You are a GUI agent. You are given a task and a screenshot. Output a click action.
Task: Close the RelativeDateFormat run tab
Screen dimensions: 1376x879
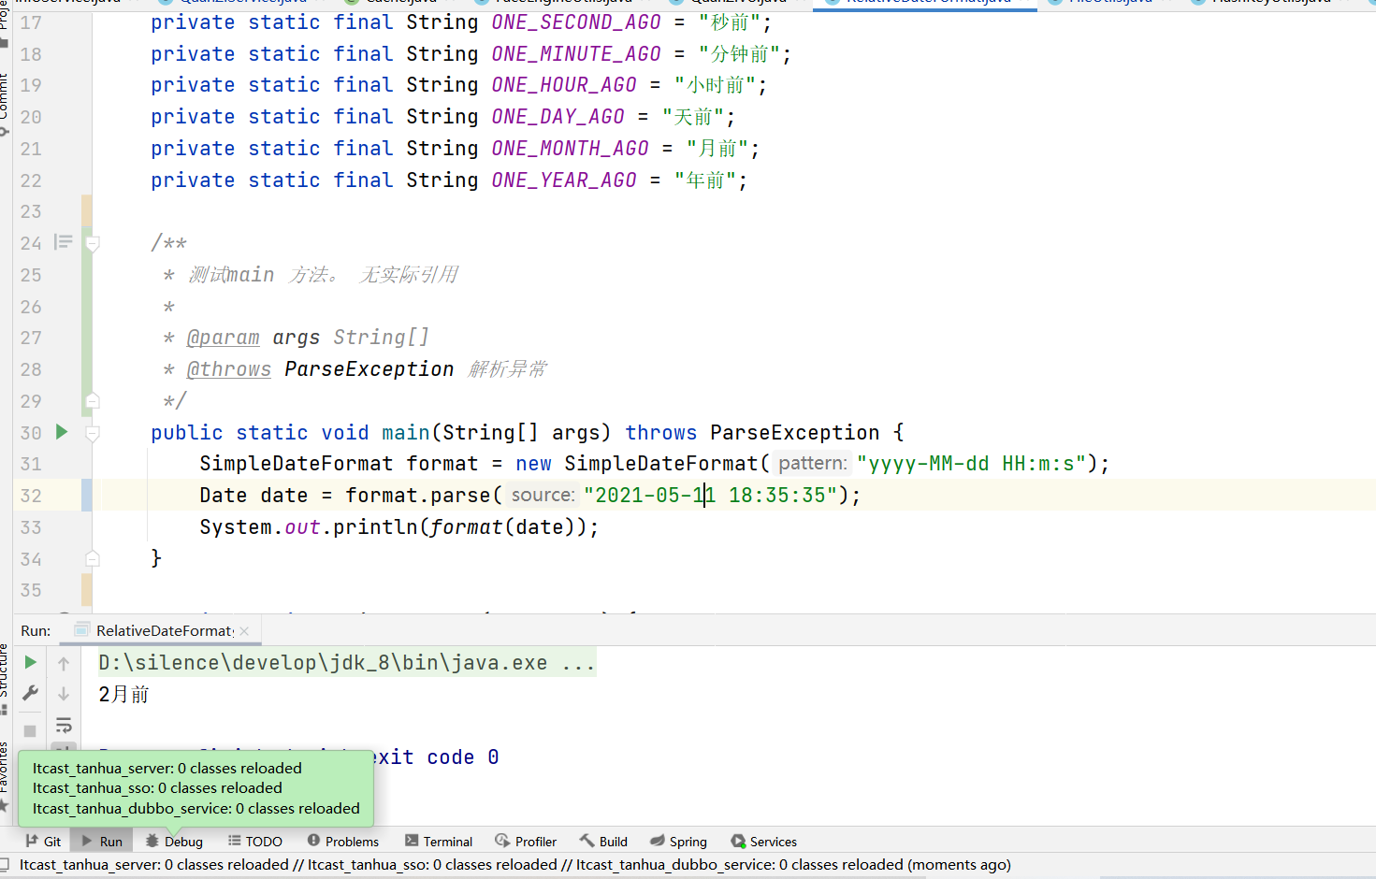(x=244, y=631)
